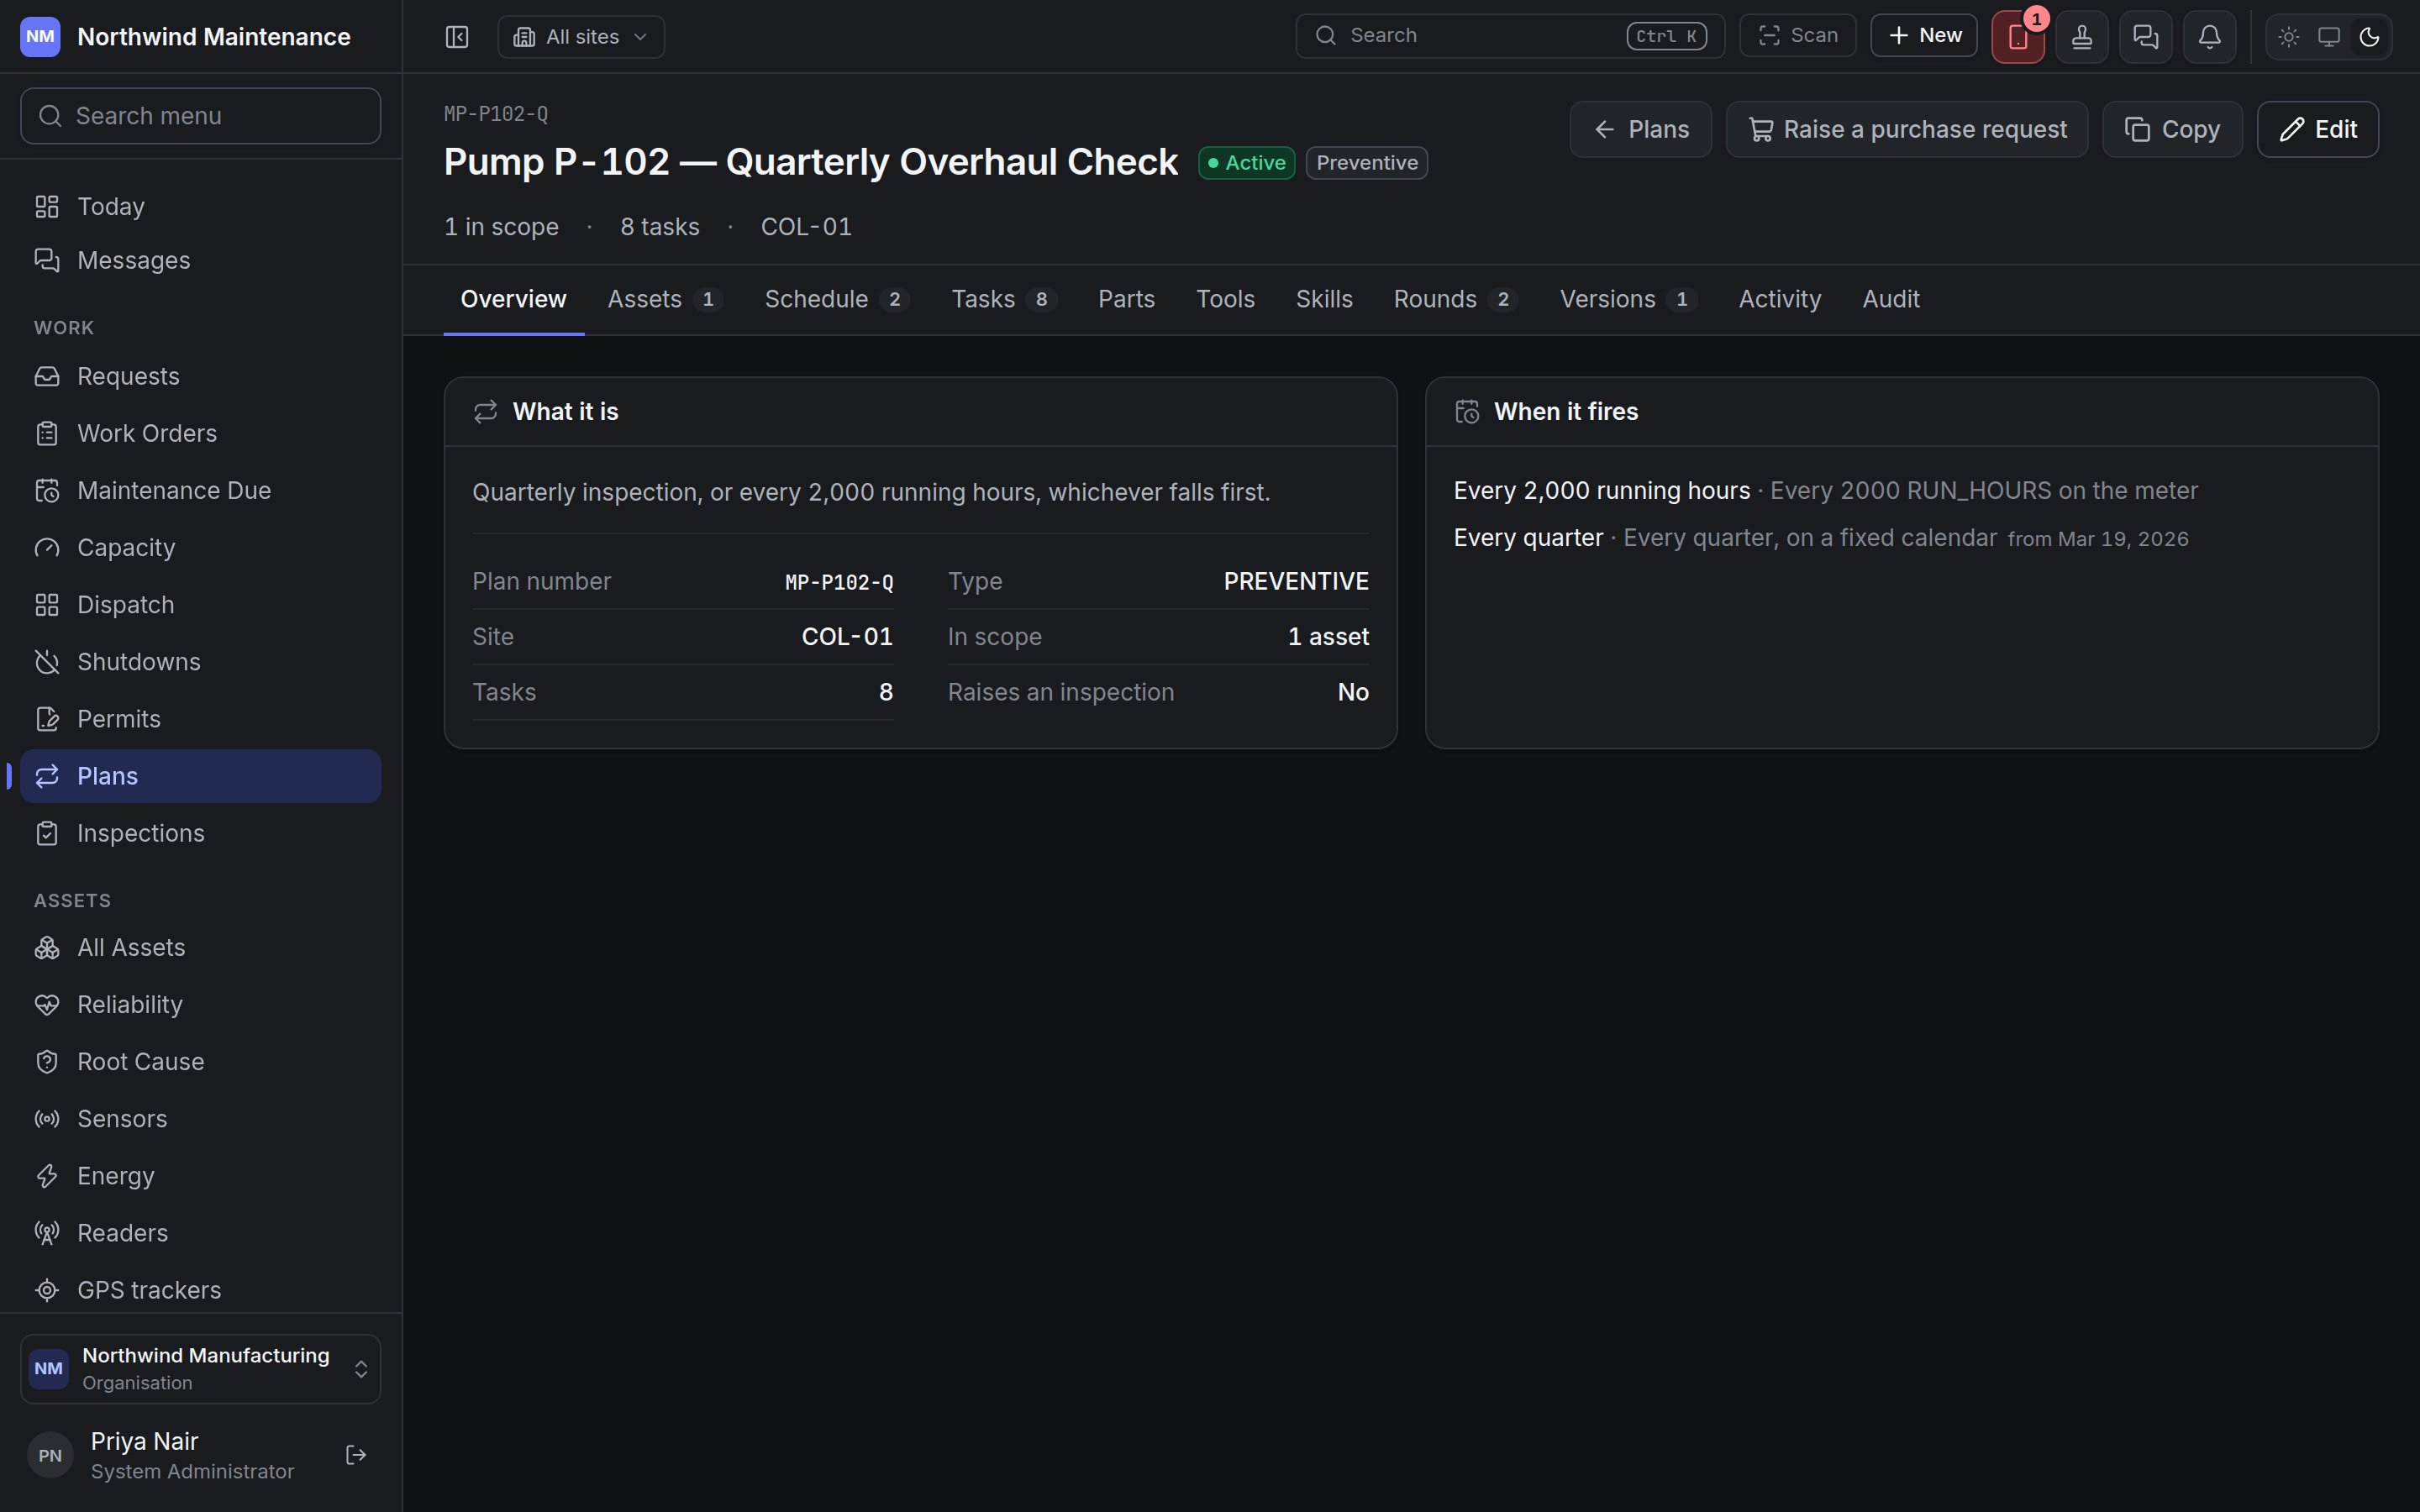Image resolution: width=2420 pixels, height=1512 pixels.
Task: Copy this maintenance plan
Action: click(x=2172, y=129)
